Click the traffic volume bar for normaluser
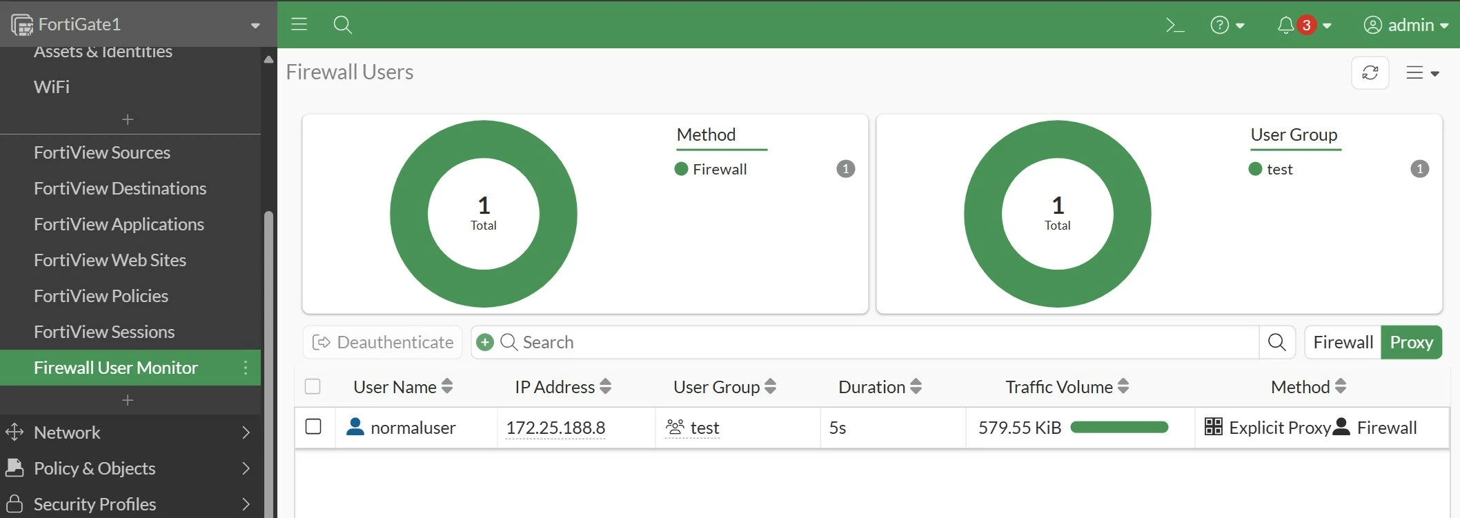This screenshot has width=1460, height=518. (1119, 428)
